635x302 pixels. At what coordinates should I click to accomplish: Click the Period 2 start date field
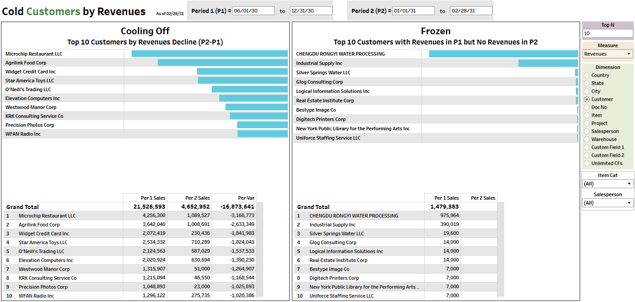(414, 11)
